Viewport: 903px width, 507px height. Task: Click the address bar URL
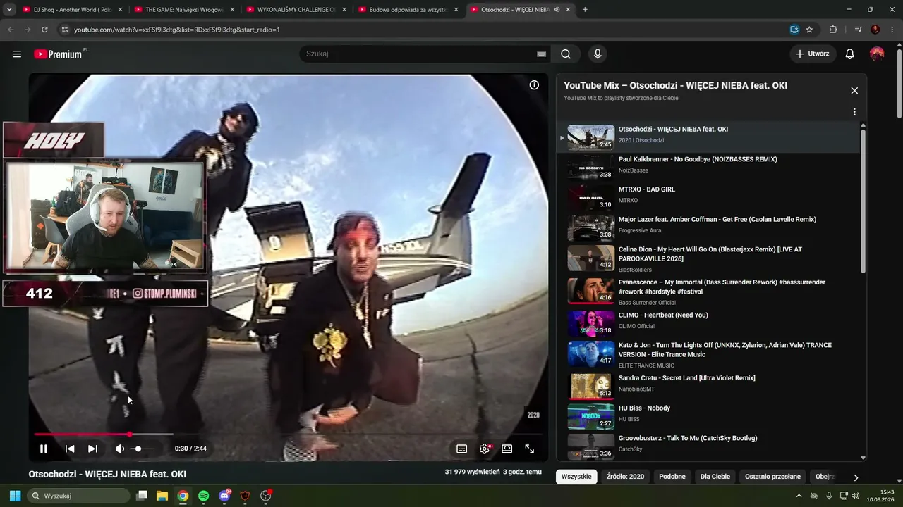point(177,30)
